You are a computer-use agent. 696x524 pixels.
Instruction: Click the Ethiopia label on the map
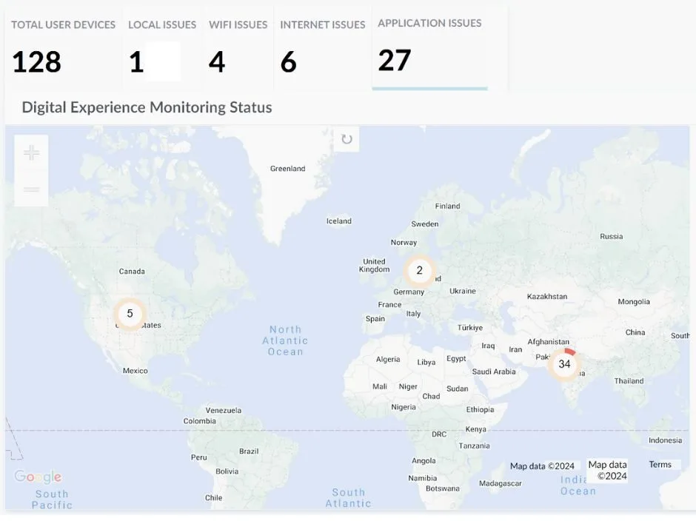[x=480, y=409]
